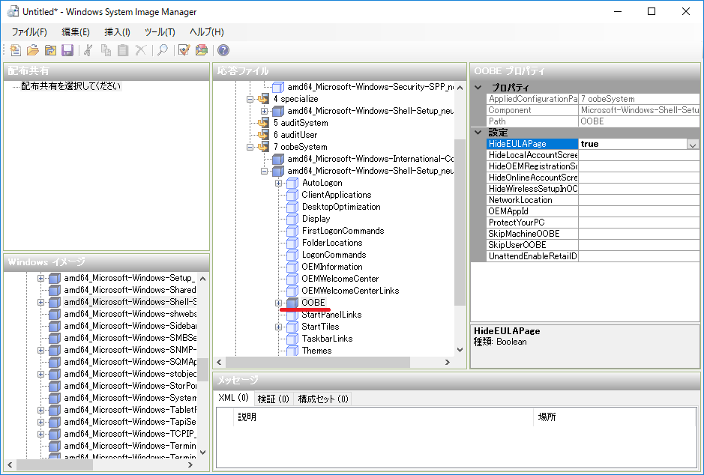Click the SkipUserOOBE property name
This screenshot has width=704, height=475.
pyautogui.click(x=517, y=245)
